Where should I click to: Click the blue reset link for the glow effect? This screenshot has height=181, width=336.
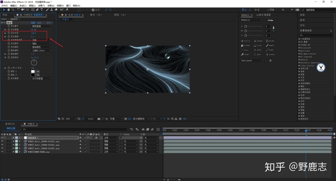[33, 23]
